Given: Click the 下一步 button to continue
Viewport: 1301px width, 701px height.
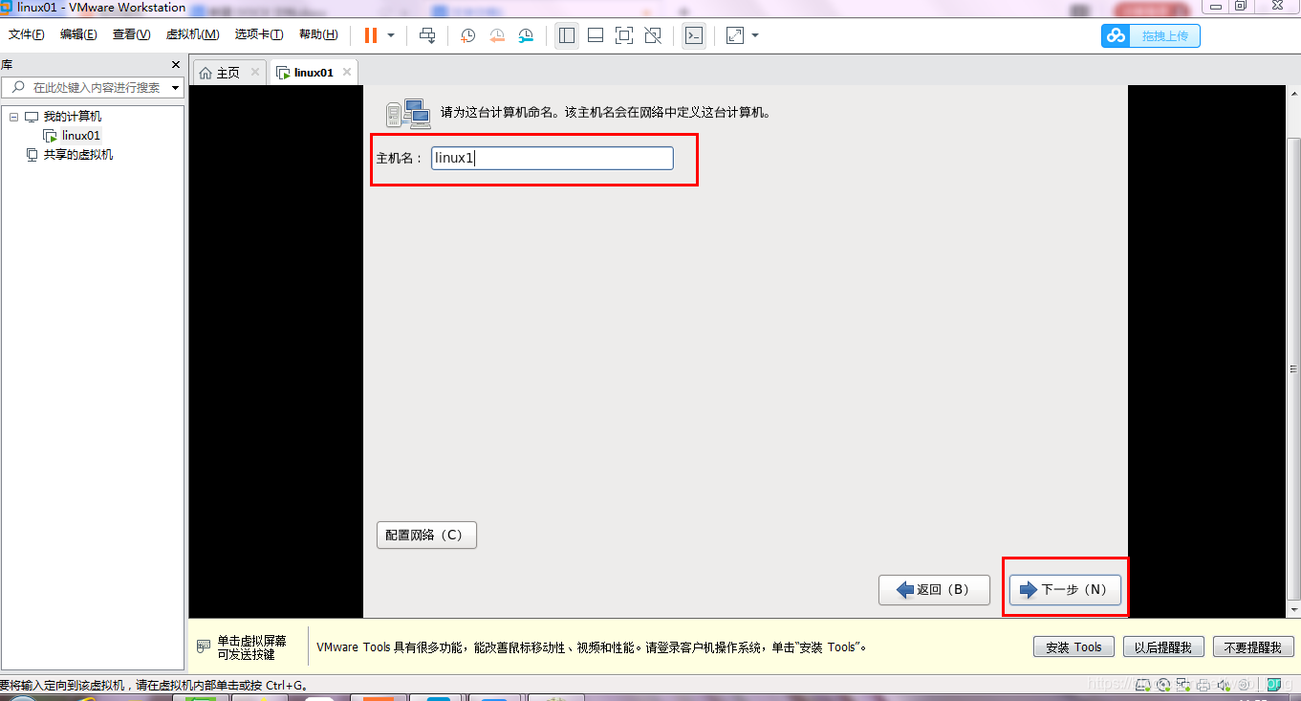Looking at the screenshot, I should [1064, 590].
